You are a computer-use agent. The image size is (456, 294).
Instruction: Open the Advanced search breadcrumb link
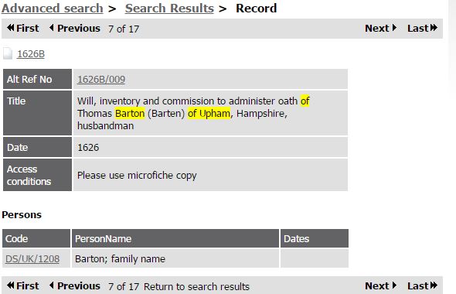pos(53,9)
